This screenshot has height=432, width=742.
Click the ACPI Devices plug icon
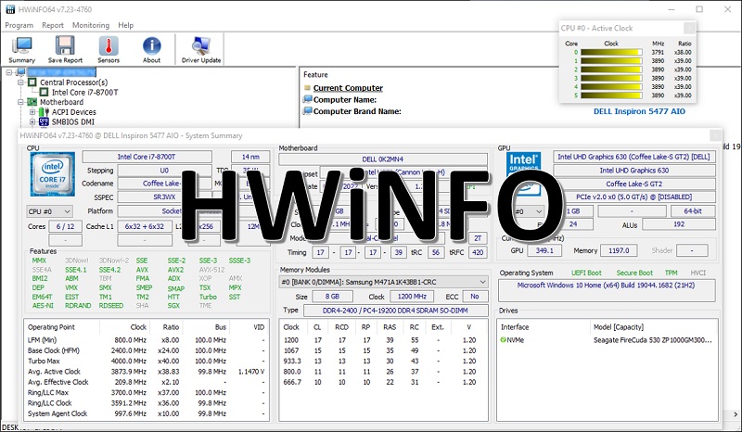click(x=44, y=112)
